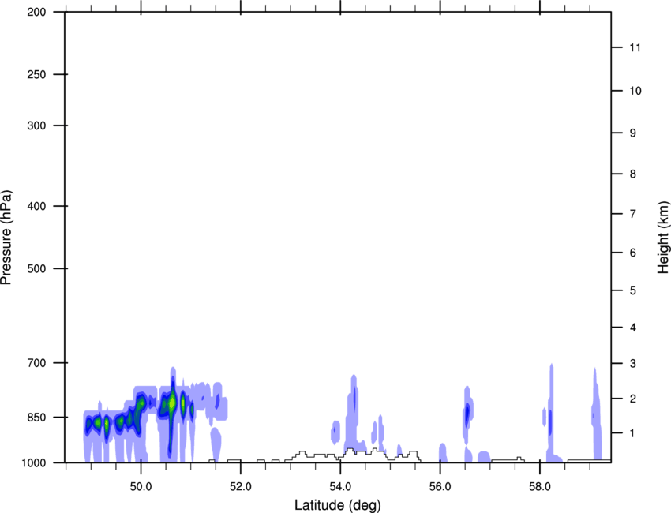The height and width of the screenshot is (513, 671).
Task: Click the 52.0 latitude tick label
Action: pyautogui.click(x=241, y=487)
